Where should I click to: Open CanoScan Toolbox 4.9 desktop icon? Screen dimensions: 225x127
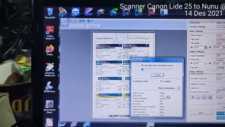[50, 70]
